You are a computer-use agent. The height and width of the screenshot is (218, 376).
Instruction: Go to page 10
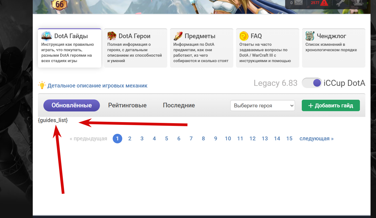[228, 138]
